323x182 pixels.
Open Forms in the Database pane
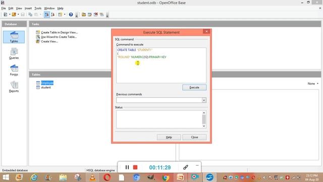pyautogui.click(x=14, y=70)
